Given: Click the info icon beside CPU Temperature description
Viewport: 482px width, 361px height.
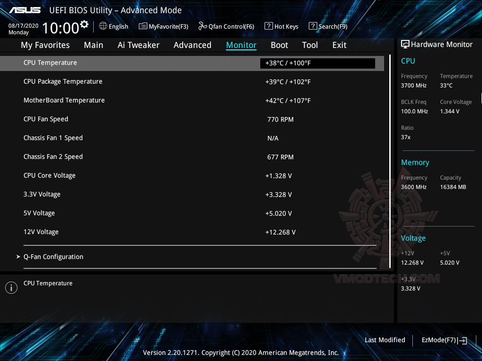Looking at the screenshot, I should tap(11, 287).
